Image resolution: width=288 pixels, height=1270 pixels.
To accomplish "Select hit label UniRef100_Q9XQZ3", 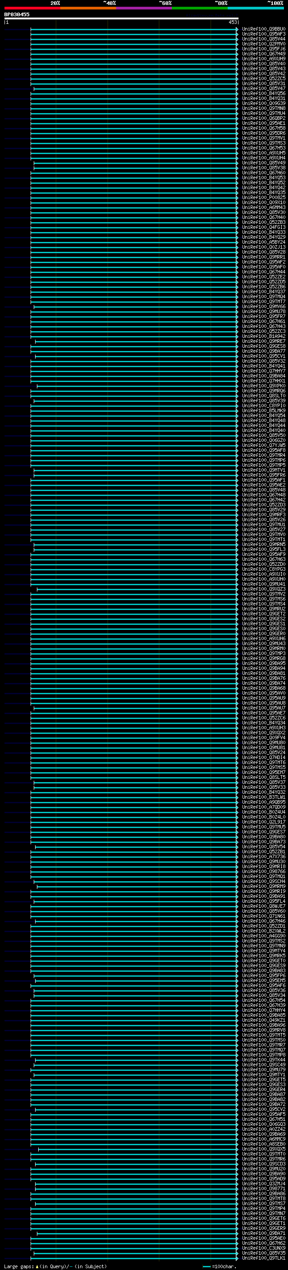I will pos(264,589).
